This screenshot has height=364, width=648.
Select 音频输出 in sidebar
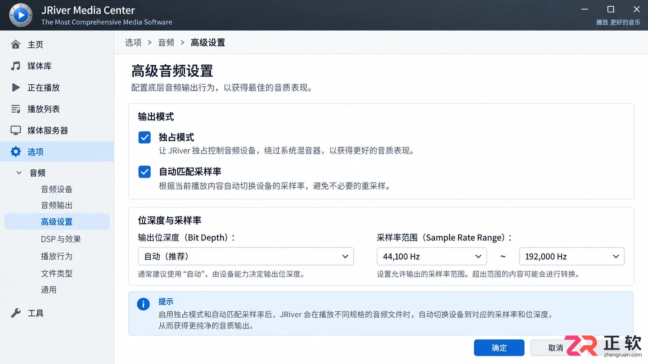point(57,205)
